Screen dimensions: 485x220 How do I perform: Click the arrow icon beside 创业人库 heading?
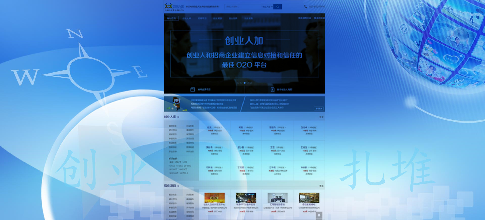click(x=178, y=117)
